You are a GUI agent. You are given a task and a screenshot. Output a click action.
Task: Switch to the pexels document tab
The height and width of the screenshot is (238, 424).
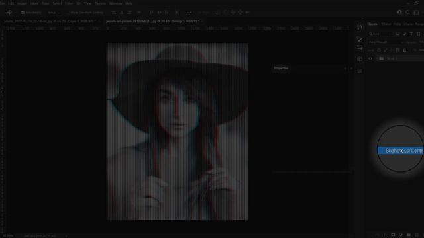pyautogui.click(x=153, y=21)
